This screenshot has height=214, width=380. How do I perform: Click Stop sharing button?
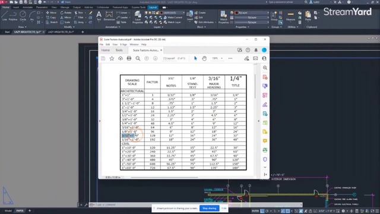(210, 208)
